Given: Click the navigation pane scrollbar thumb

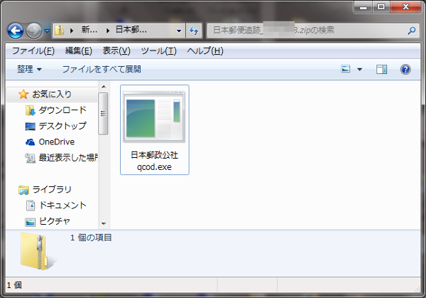Looking at the screenshot, I should (103, 114).
